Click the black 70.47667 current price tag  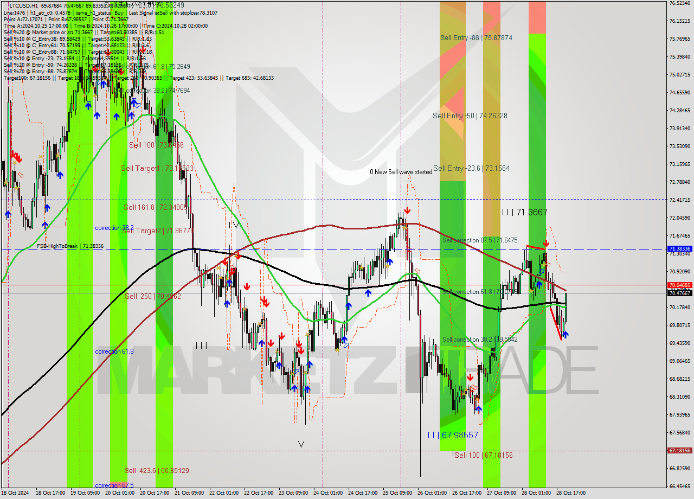point(679,293)
